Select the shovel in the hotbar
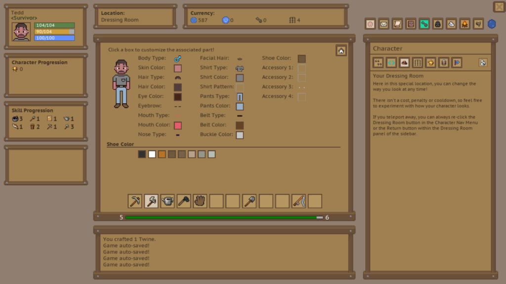506x284 pixels. 250,201
